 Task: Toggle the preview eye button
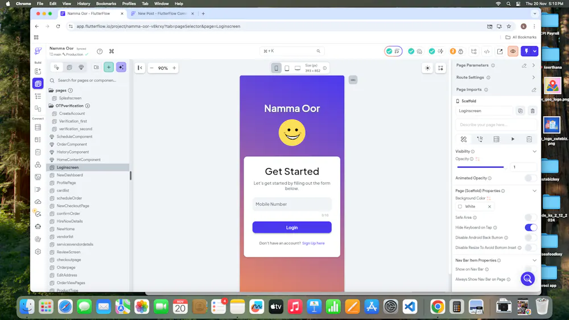coord(513,51)
